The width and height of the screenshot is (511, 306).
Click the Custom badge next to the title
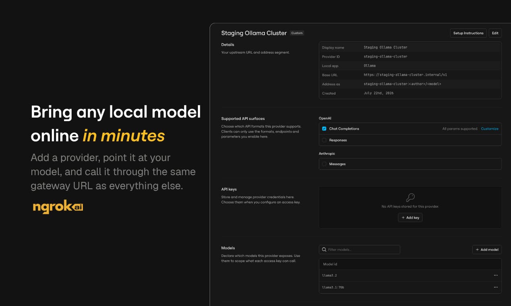297,33
